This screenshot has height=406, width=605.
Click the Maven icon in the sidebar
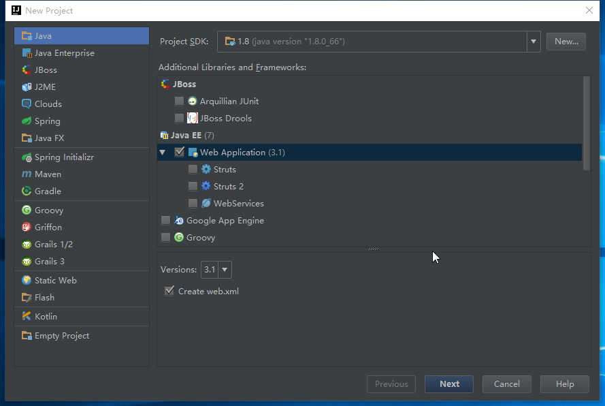[27, 174]
